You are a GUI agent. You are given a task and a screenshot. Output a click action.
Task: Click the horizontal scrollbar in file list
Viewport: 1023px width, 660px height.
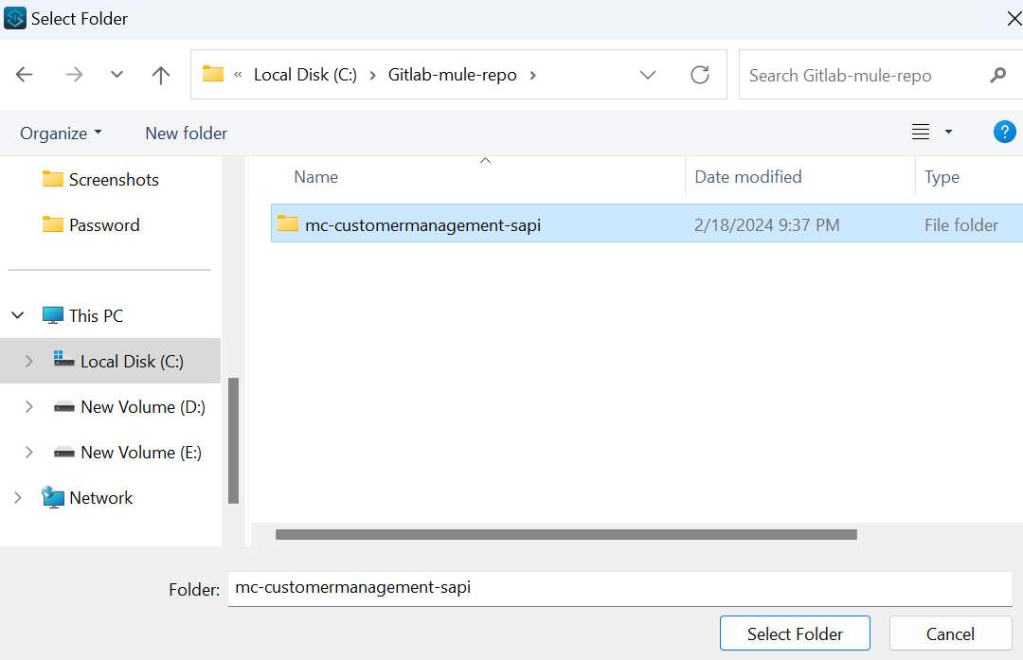tap(565, 535)
